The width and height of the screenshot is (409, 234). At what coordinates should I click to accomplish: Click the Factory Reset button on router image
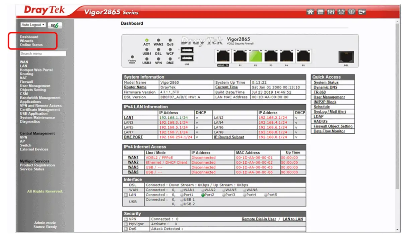[133, 57]
